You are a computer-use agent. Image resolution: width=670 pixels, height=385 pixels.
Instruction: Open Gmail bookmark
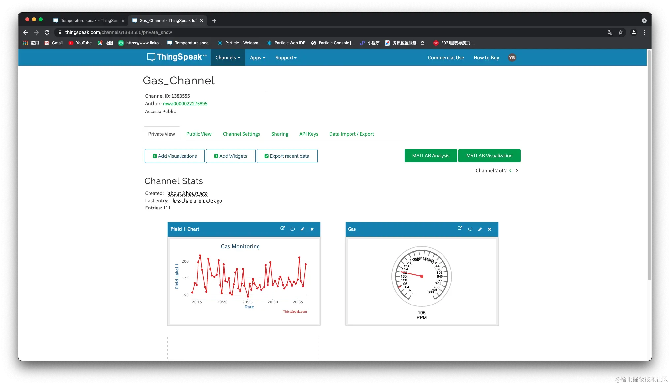[x=53, y=43]
